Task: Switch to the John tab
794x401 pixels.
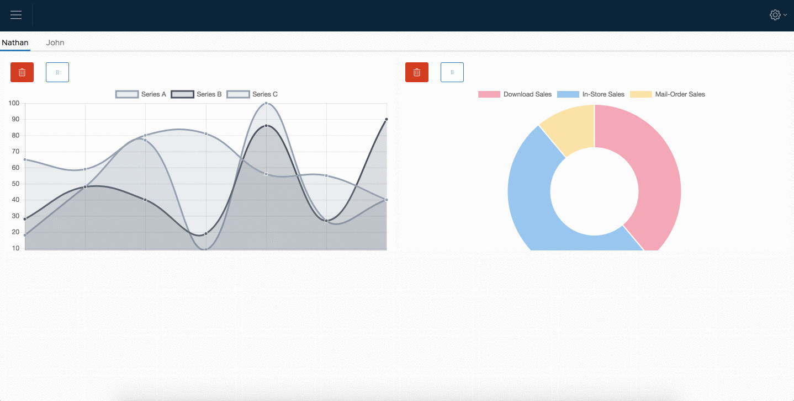Action: [55, 42]
